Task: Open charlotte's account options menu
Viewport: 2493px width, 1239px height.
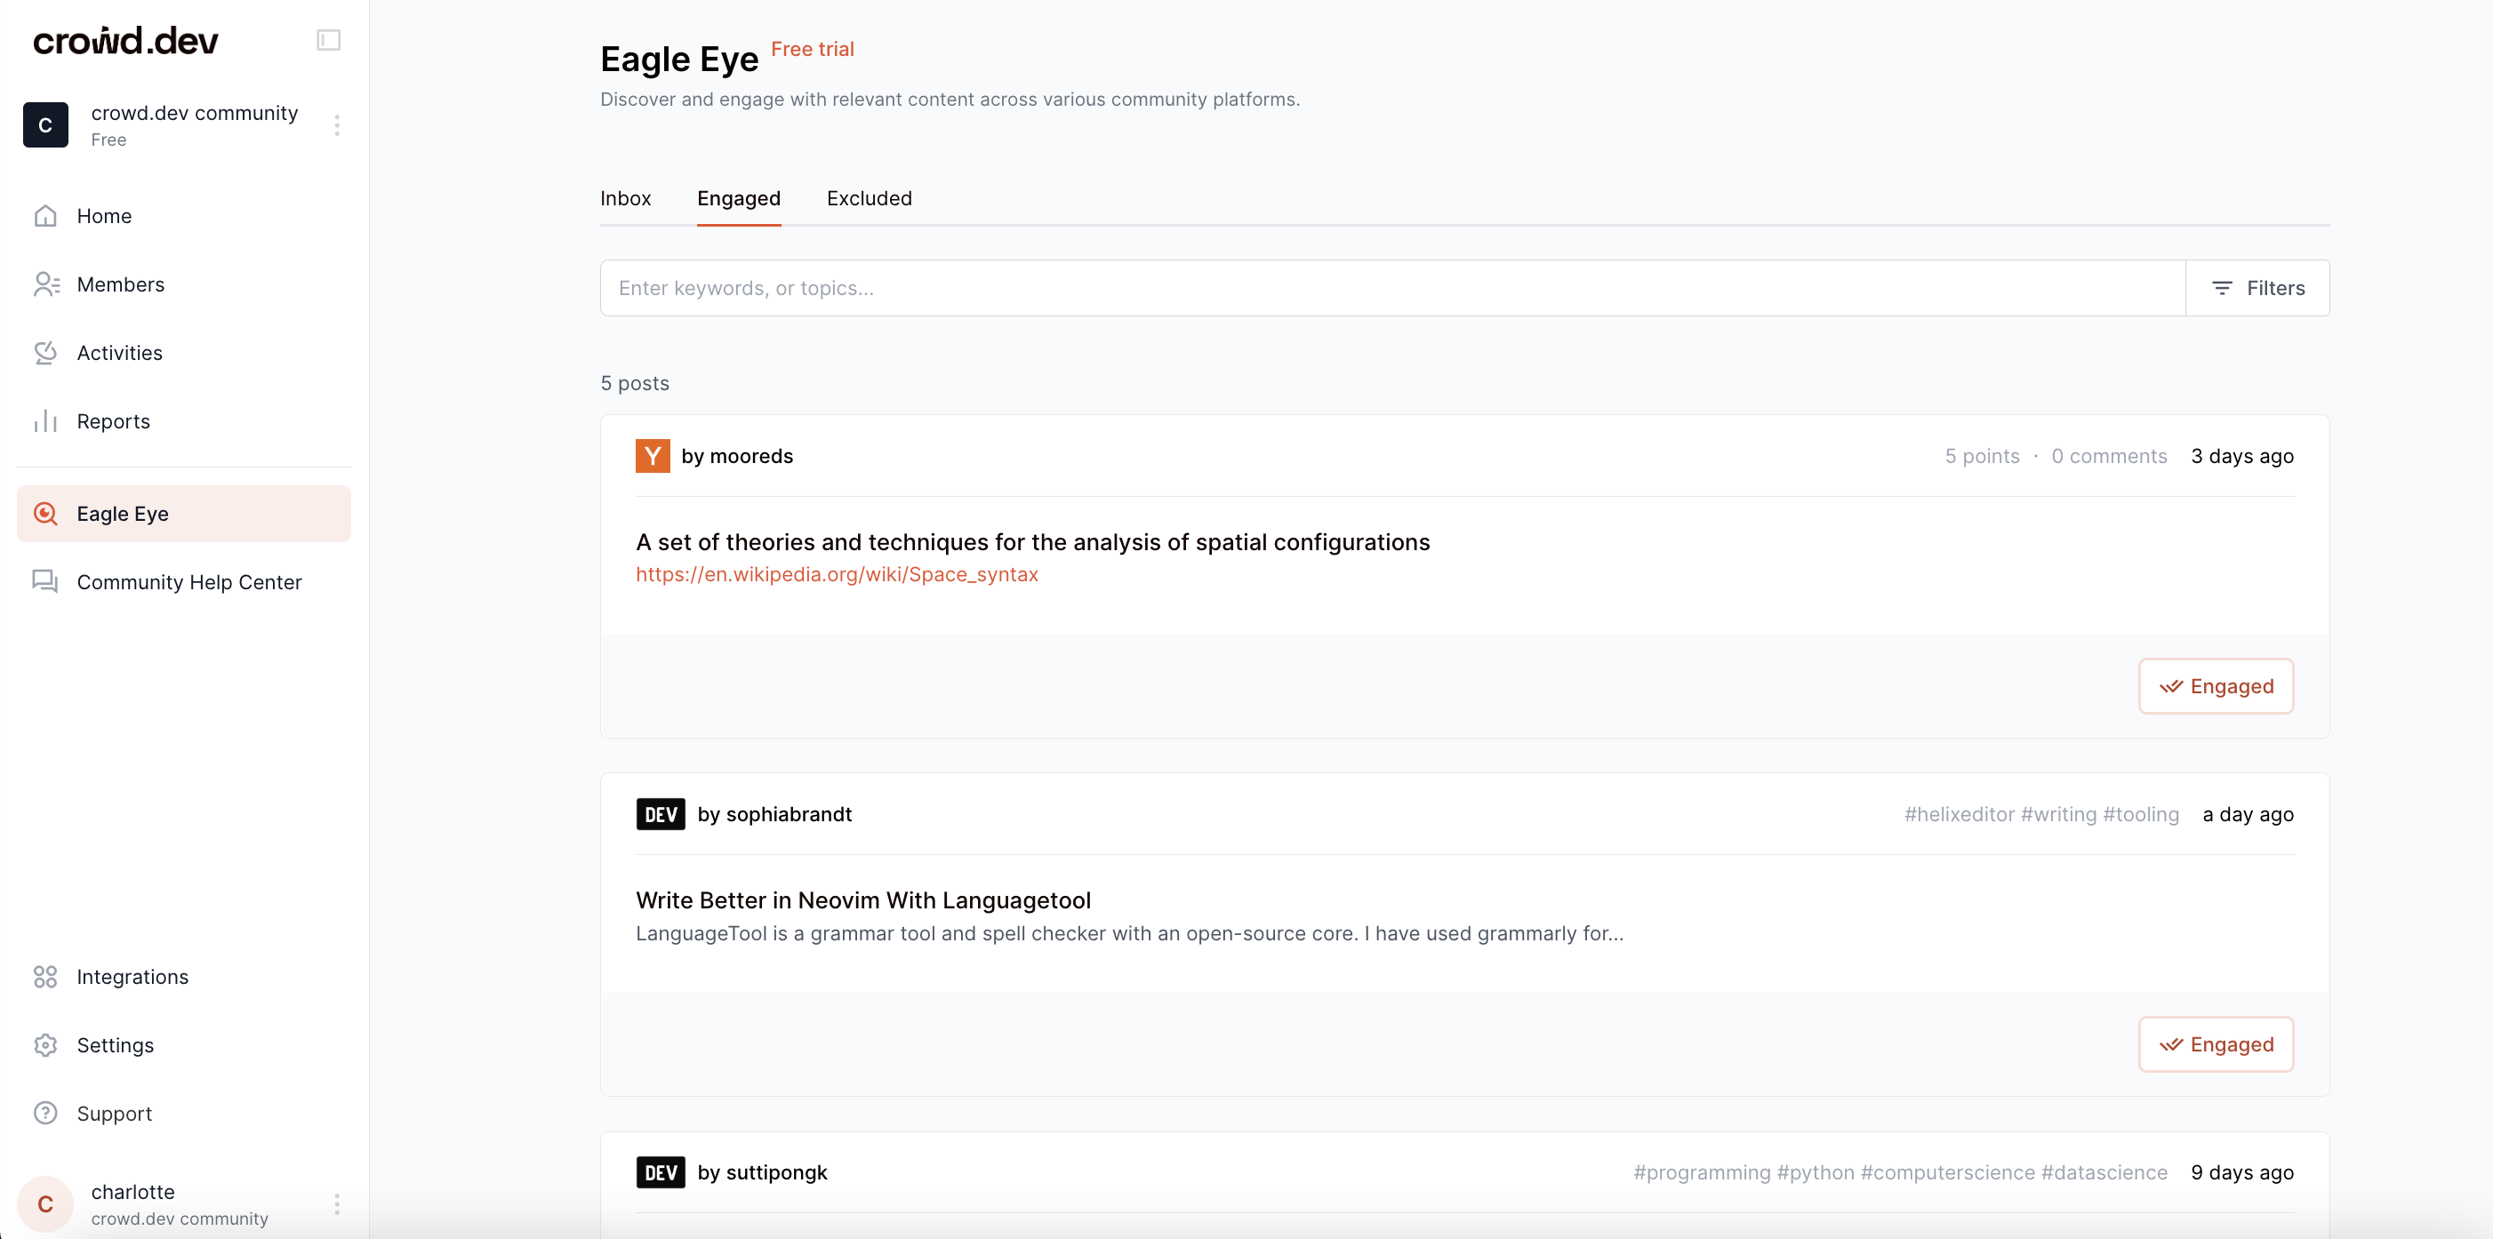Action: (337, 1204)
